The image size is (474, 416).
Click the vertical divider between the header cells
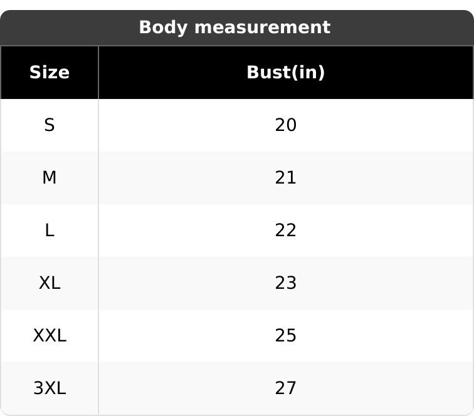pyautogui.click(x=98, y=73)
